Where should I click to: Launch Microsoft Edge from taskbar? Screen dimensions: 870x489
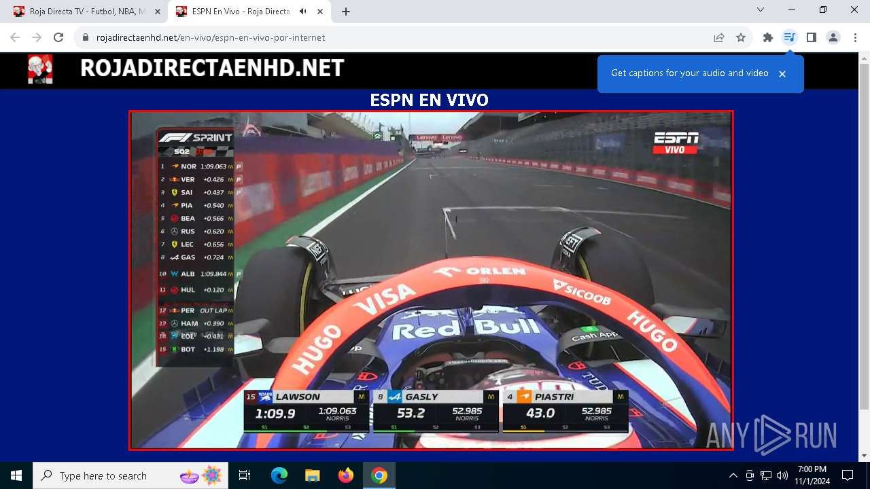point(279,475)
